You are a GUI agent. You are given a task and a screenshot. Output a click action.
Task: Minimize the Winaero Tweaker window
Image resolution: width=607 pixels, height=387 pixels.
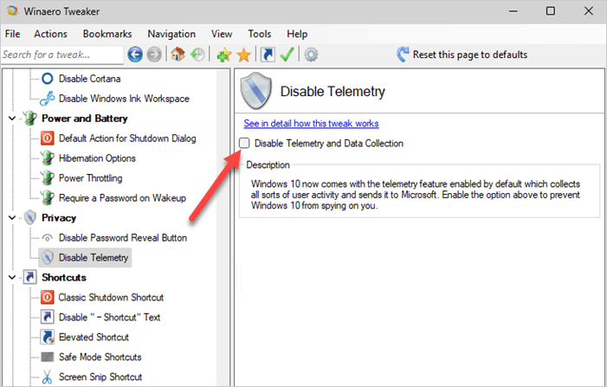click(x=513, y=11)
